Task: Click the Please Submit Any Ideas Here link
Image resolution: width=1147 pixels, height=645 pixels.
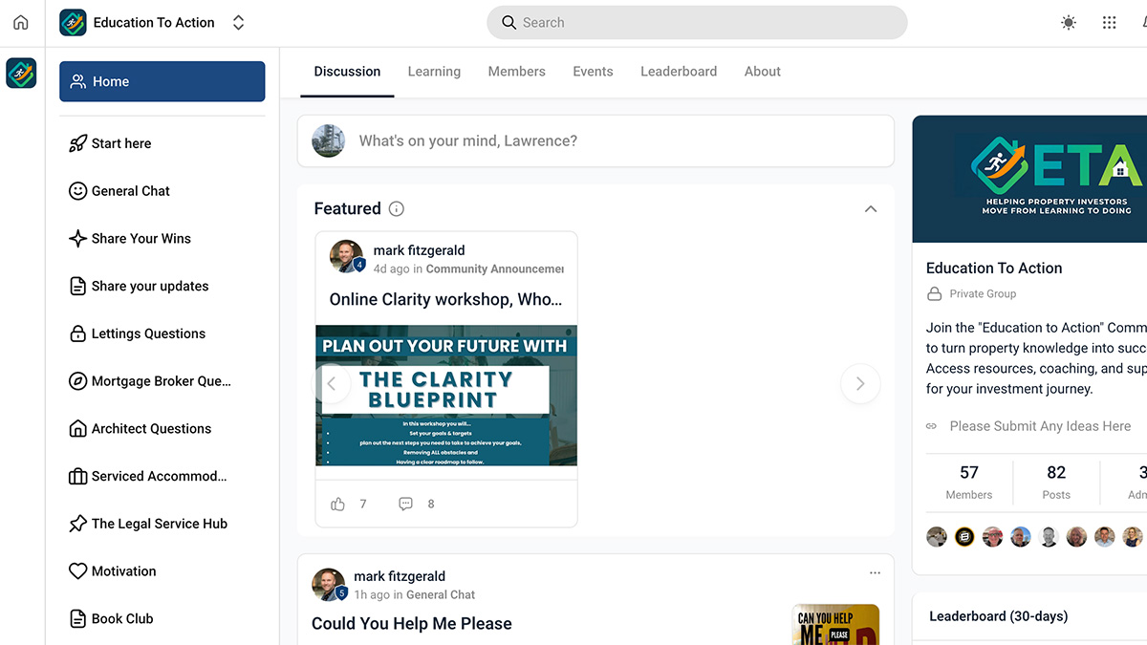Action: coord(1040,425)
